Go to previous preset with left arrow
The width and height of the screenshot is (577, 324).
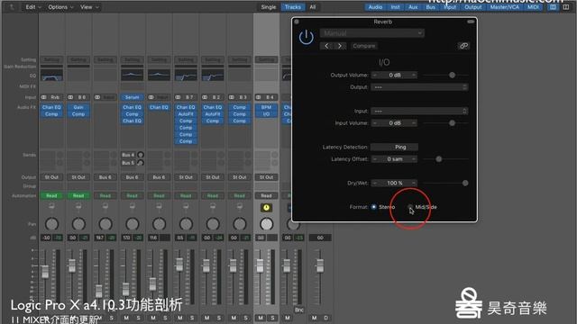[326, 46]
